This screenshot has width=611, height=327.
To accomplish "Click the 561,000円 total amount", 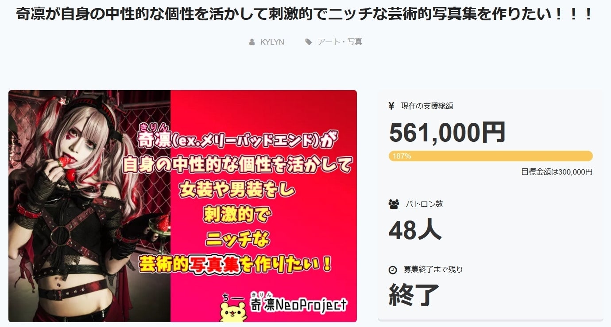I will tap(447, 133).
